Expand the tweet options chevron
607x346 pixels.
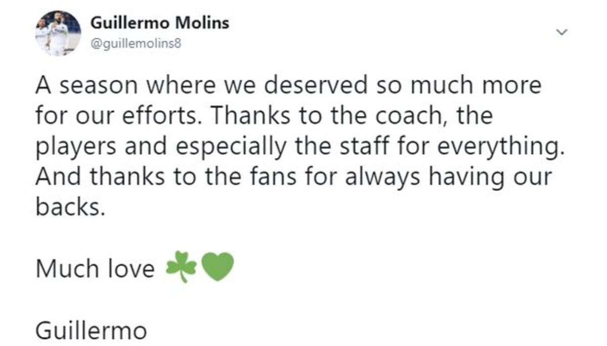tap(561, 32)
